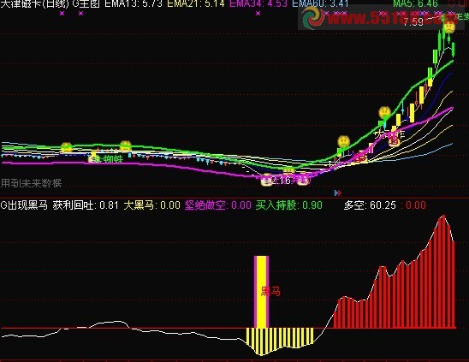Click the EMA60: 3.41 indicator value
This screenshot has width=469, height=362.
pos(320,3)
